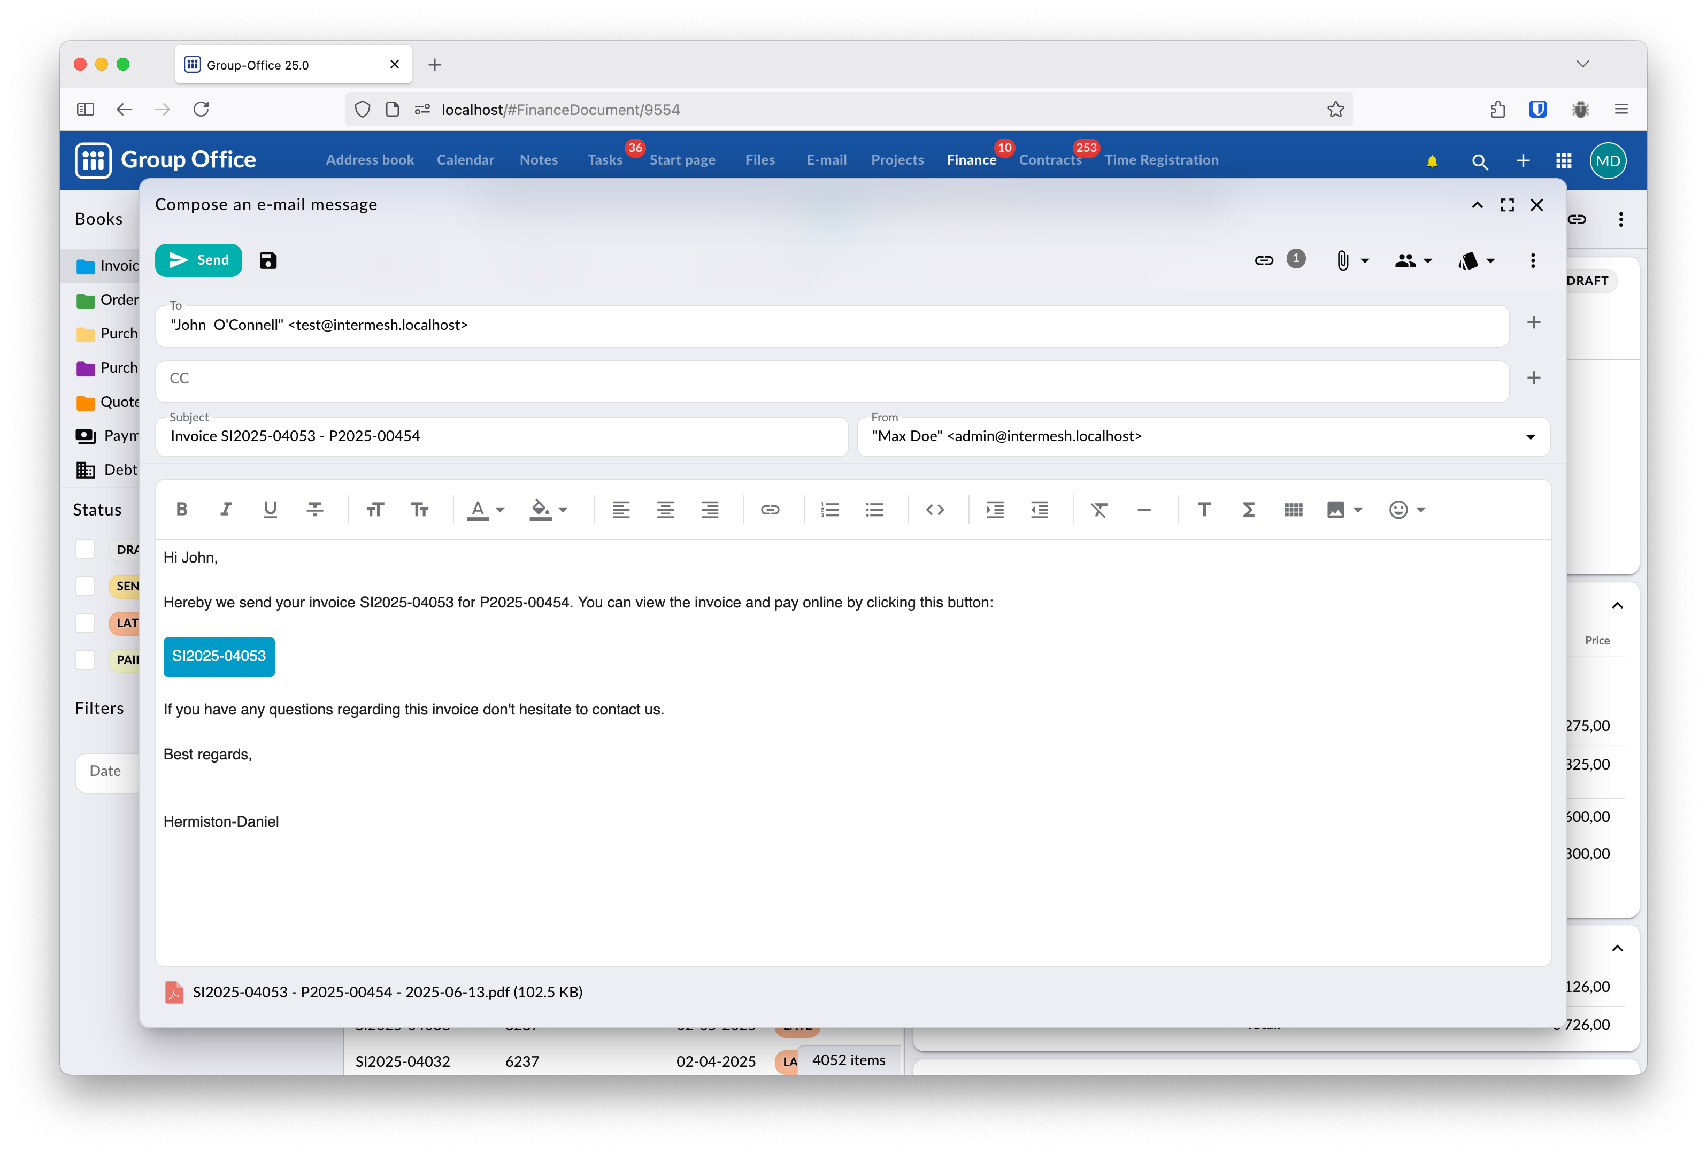The width and height of the screenshot is (1707, 1154).
Task: Apply strikethrough formatting
Action: (x=315, y=509)
